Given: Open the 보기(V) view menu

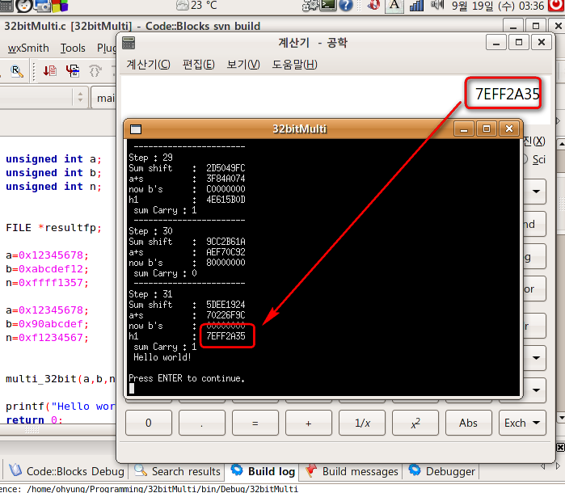Looking at the screenshot, I should click(243, 65).
